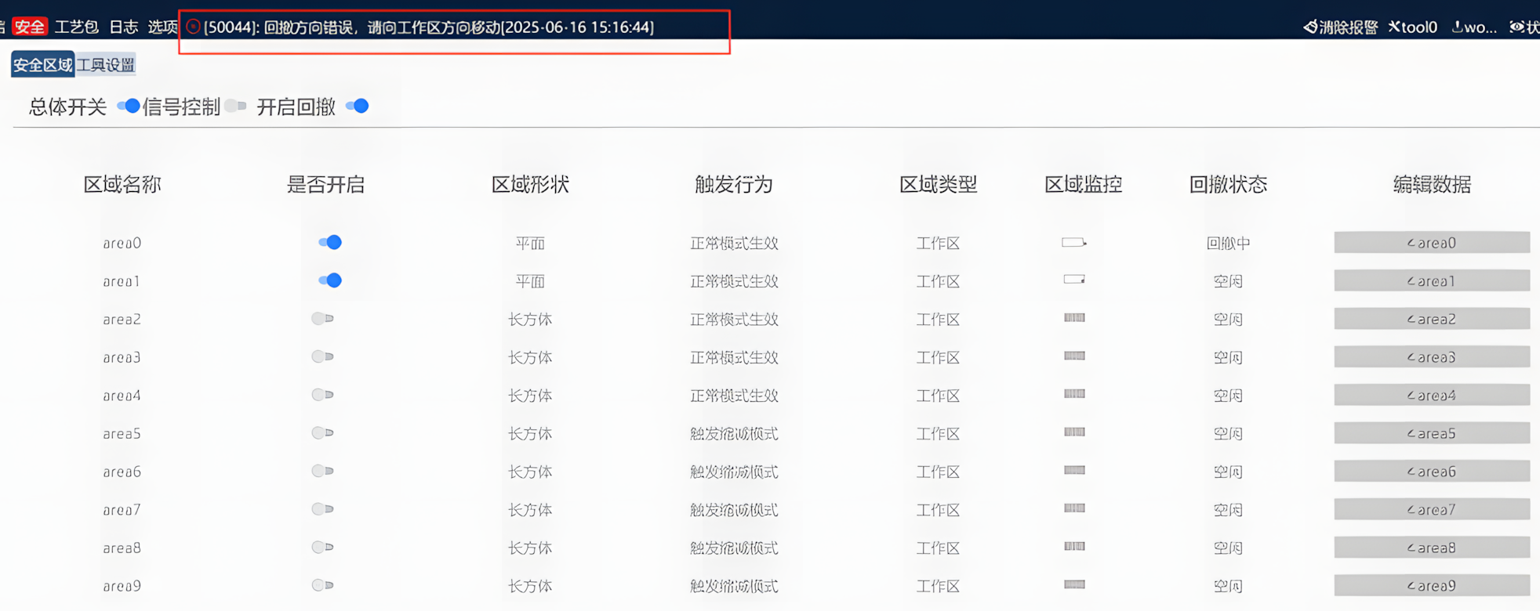The image size is (1540, 611).
Task: Click the red alarm indicator icon
Action: 193,27
